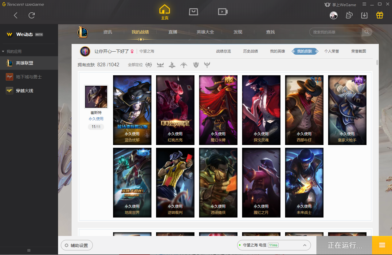The width and height of the screenshot is (392, 255).
Task: Open the 魔幻卡牌 skin card
Action: click(x=218, y=110)
